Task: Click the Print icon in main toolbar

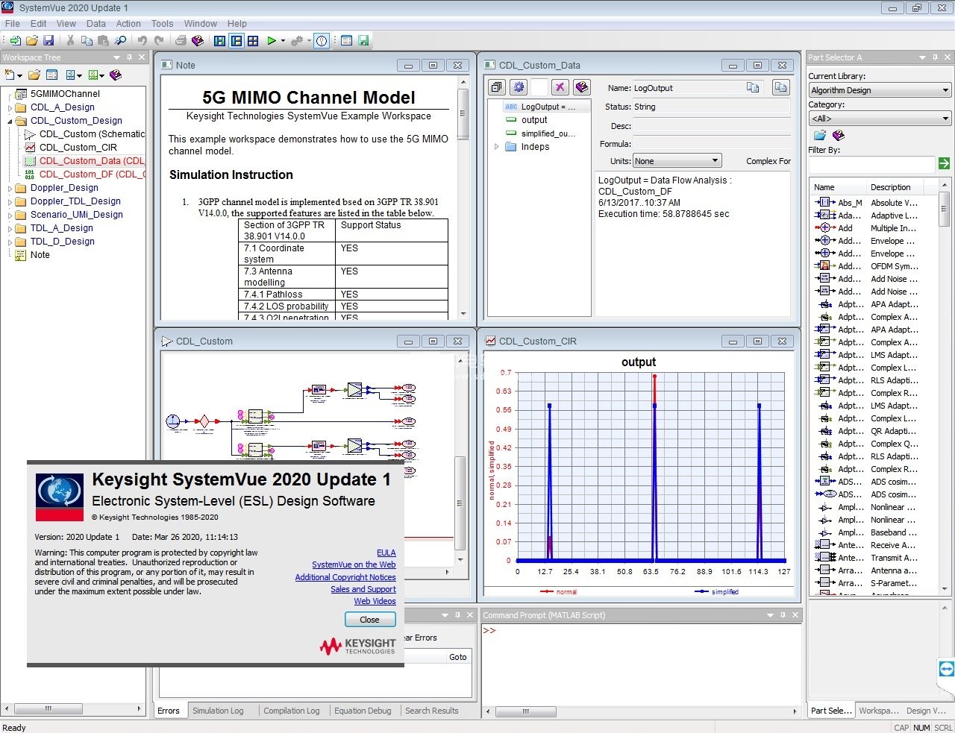Action: tap(181, 41)
